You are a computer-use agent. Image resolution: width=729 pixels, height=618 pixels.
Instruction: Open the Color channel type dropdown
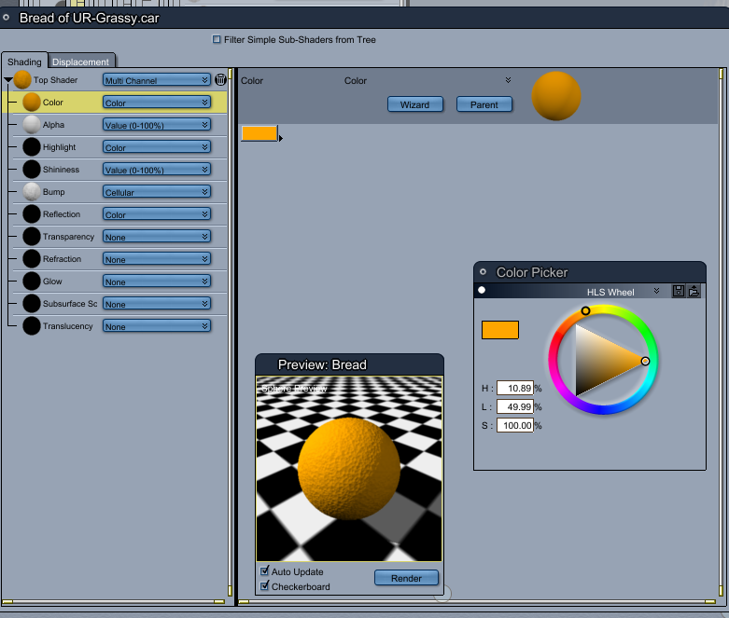coord(157,103)
